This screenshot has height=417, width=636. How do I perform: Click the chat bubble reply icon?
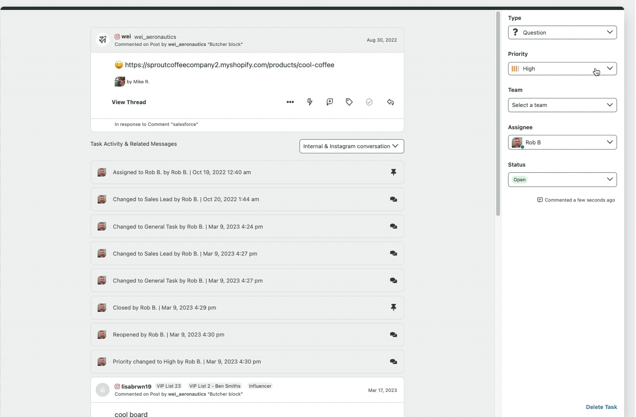pos(330,102)
